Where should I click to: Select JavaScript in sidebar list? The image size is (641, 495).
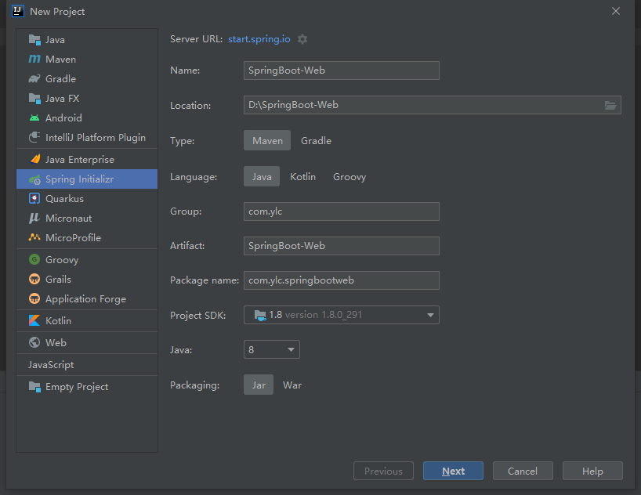pos(87,365)
